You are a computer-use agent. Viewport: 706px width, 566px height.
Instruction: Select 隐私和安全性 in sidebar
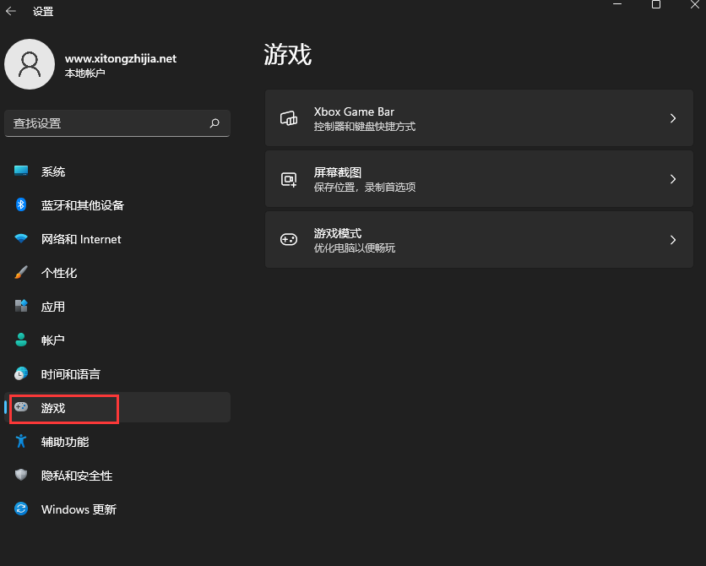pyautogui.click(x=117, y=475)
